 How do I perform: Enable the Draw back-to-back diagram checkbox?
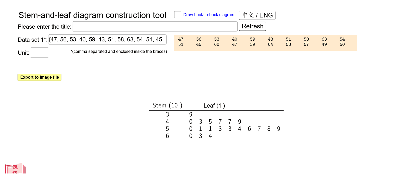point(178,15)
